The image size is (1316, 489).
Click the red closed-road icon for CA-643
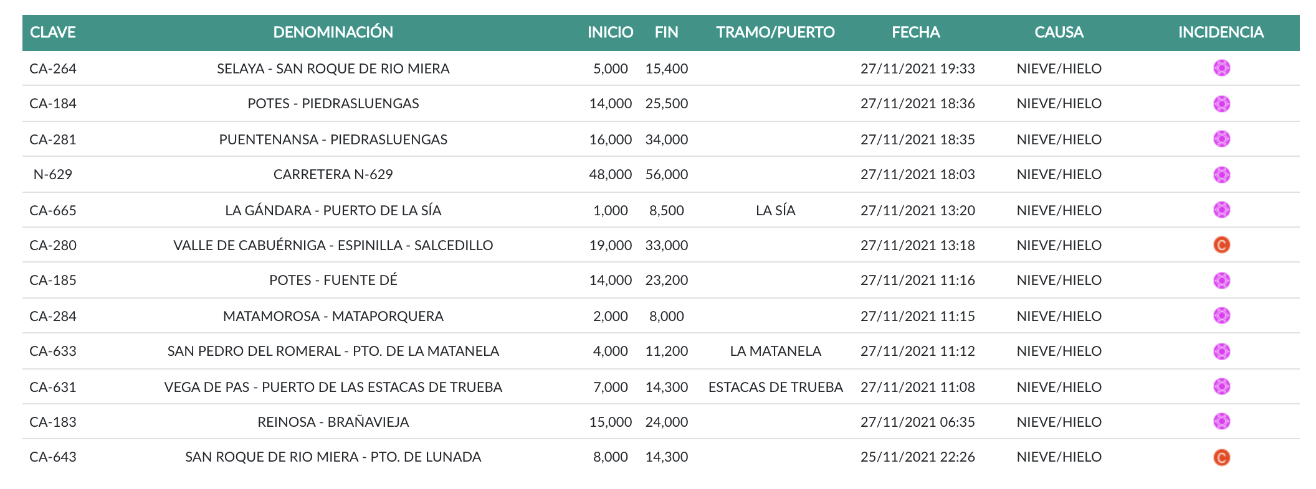point(1221,457)
